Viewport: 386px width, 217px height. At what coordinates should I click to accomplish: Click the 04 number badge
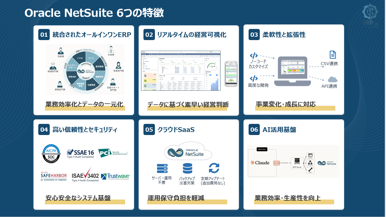click(x=44, y=130)
